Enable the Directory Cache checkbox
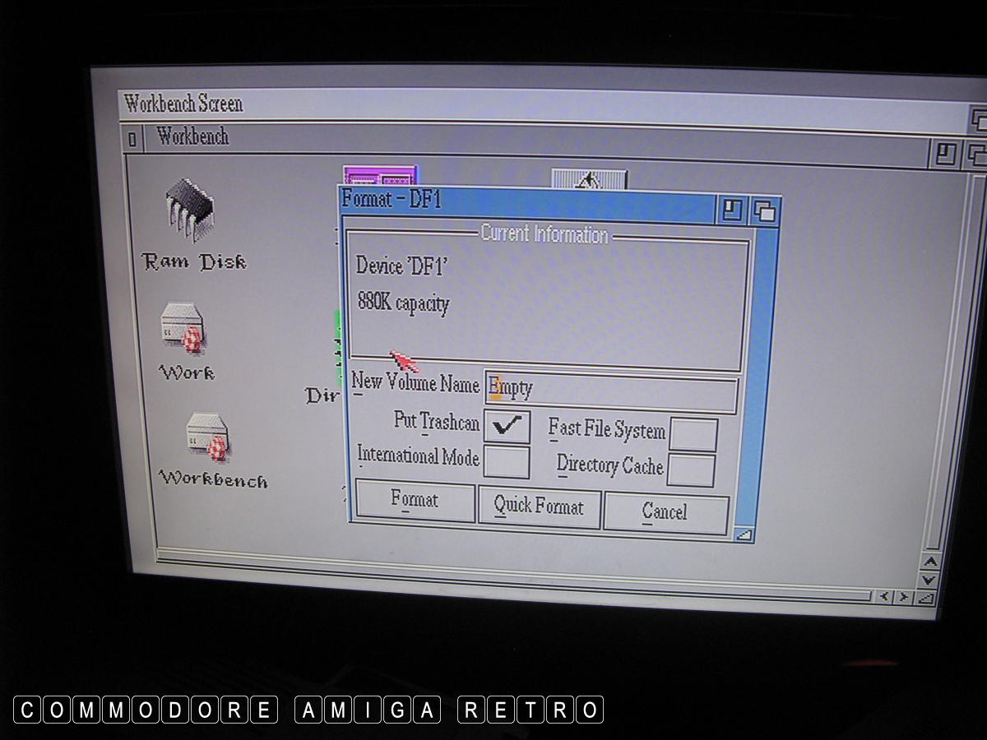Screen dimensions: 987x740 [691, 469]
